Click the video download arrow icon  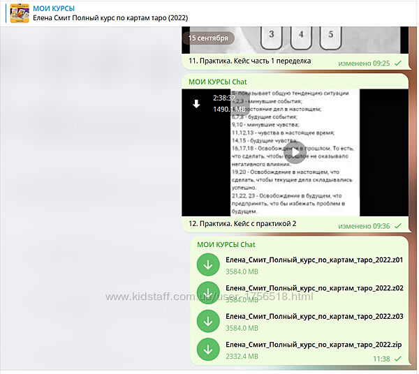tap(197, 104)
